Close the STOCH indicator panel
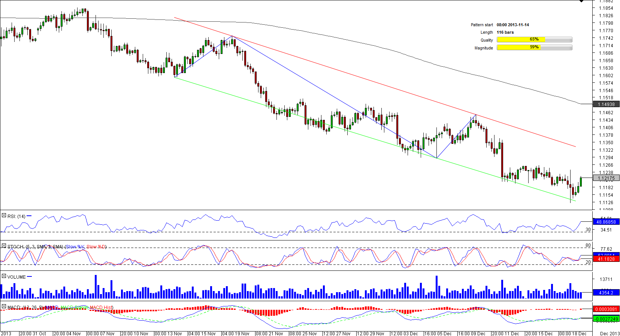The image size is (620, 336). pos(4,246)
